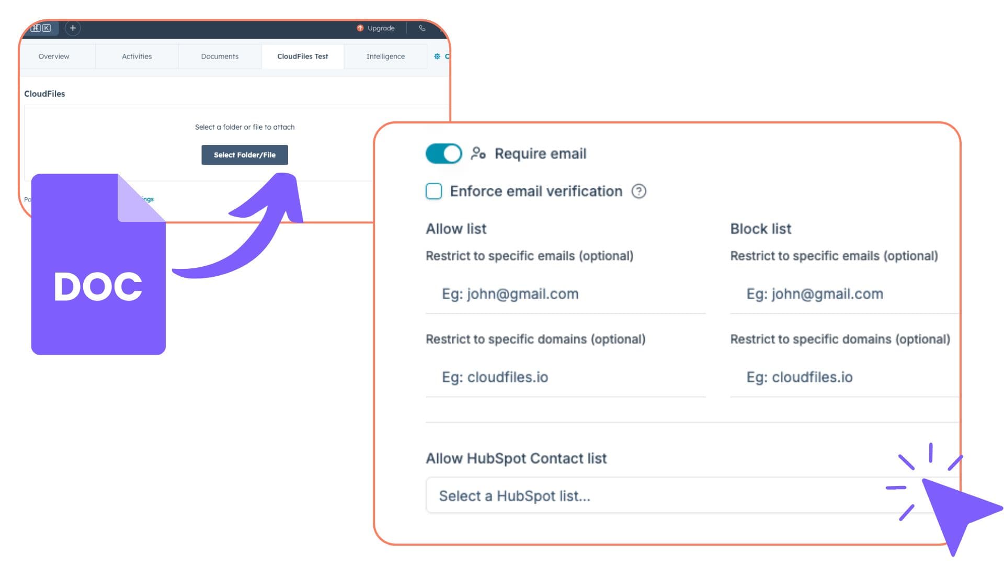Check the Enforce email verification box
The image size is (1004, 565).
pos(434,191)
